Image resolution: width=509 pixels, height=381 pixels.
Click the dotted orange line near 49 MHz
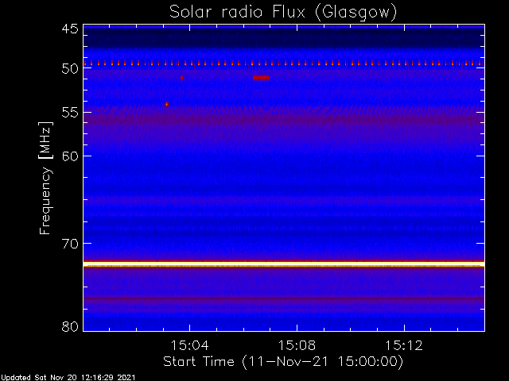tap(284, 63)
